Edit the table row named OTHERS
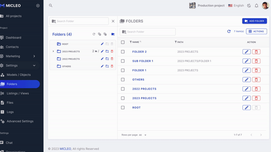This screenshot has height=152, width=271. click(246, 80)
